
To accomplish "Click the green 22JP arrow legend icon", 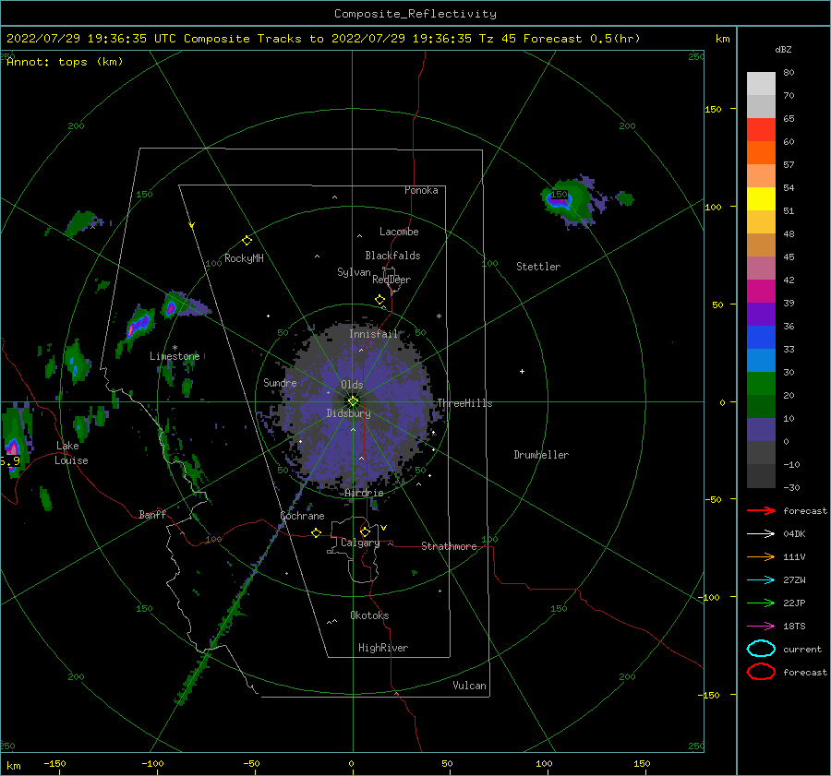I will 761,603.
